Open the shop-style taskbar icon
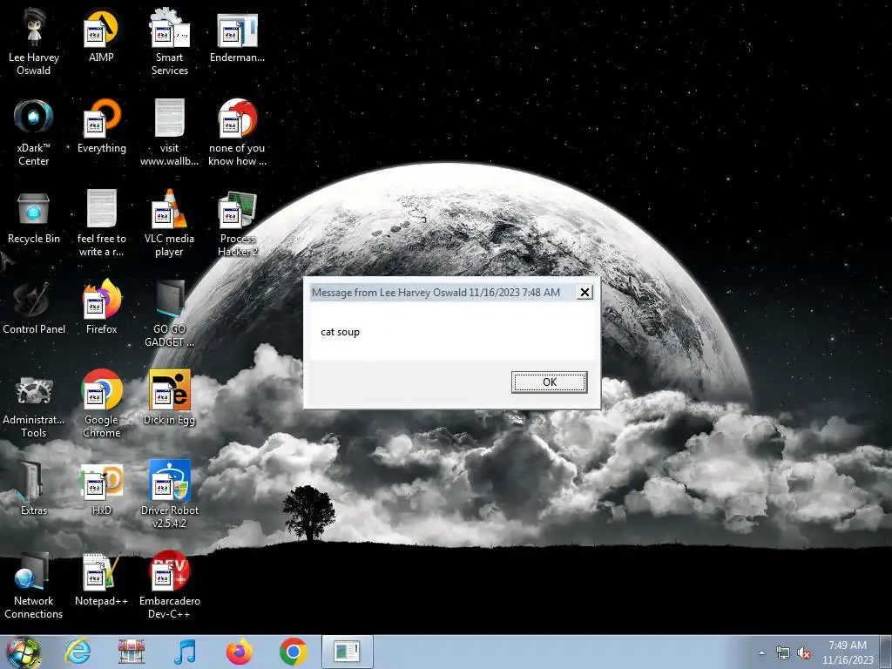This screenshot has width=892, height=669. [x=132, y=652]
